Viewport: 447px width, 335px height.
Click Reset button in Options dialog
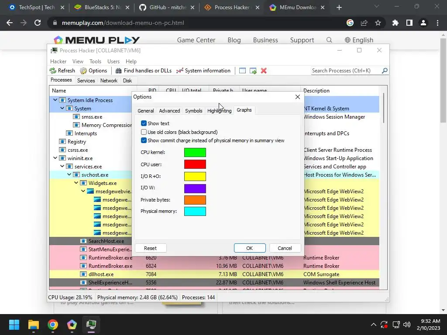point(151,248)
